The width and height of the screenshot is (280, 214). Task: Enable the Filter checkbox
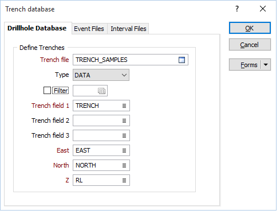(x=47, y=91)
